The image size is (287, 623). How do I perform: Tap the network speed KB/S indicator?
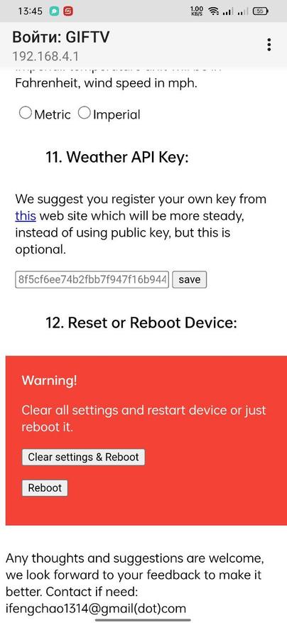[197, 11]
